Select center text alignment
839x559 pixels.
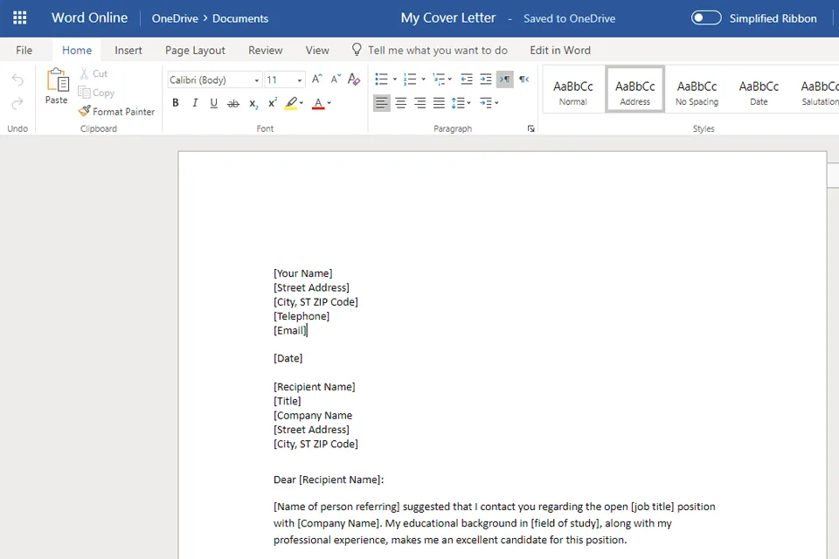400,103
